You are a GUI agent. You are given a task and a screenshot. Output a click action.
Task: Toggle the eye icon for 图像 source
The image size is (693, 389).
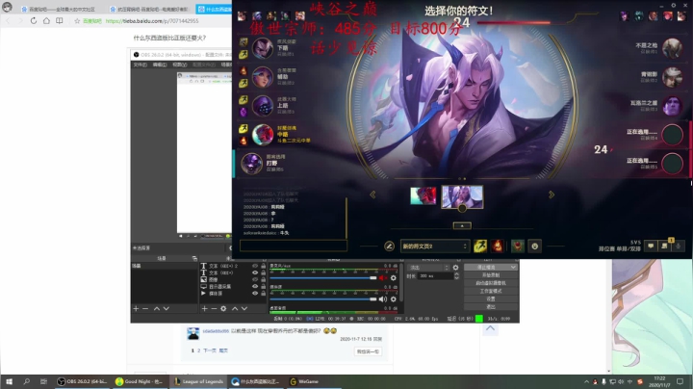click(x=255, y=279)
